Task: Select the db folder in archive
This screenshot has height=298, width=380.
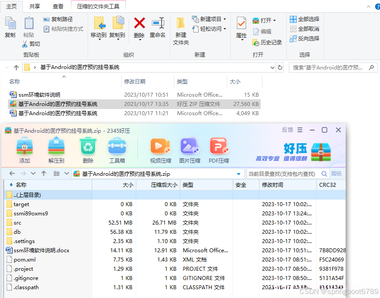Action: pyautogui.click(x=175, y=232)
